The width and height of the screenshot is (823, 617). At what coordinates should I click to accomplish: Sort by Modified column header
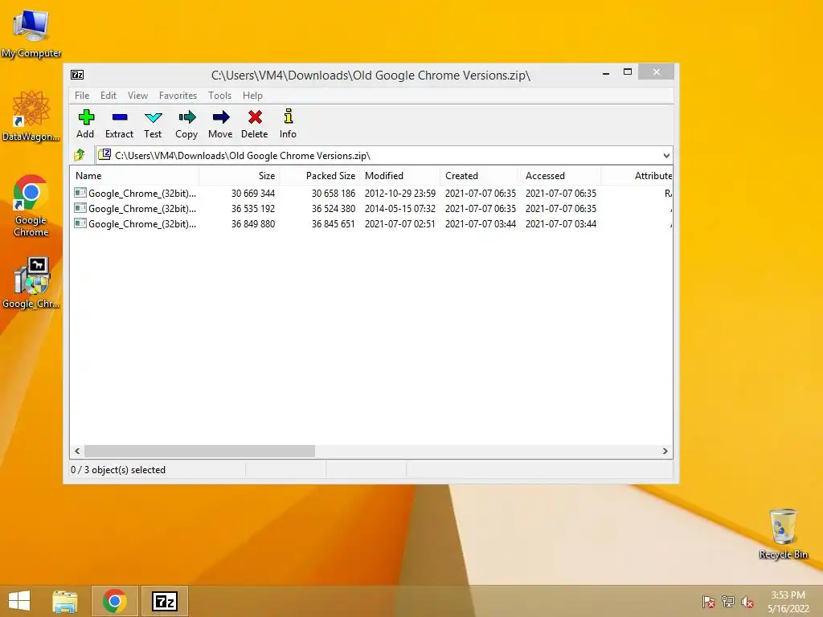pos(400,176)
